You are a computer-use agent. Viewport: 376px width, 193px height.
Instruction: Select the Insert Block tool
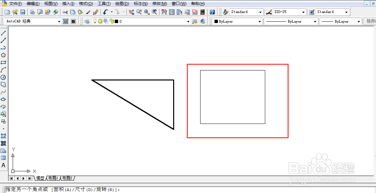click(3, 114)
